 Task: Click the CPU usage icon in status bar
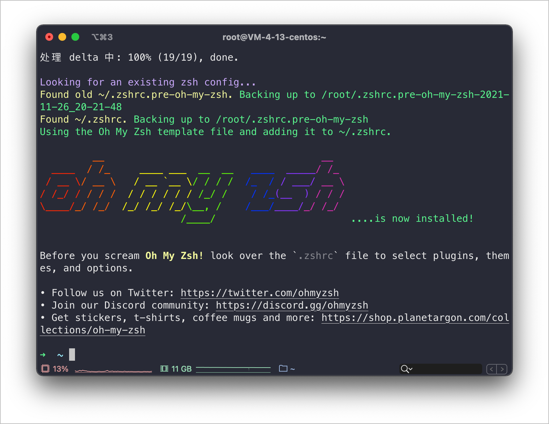coord(45,369)
